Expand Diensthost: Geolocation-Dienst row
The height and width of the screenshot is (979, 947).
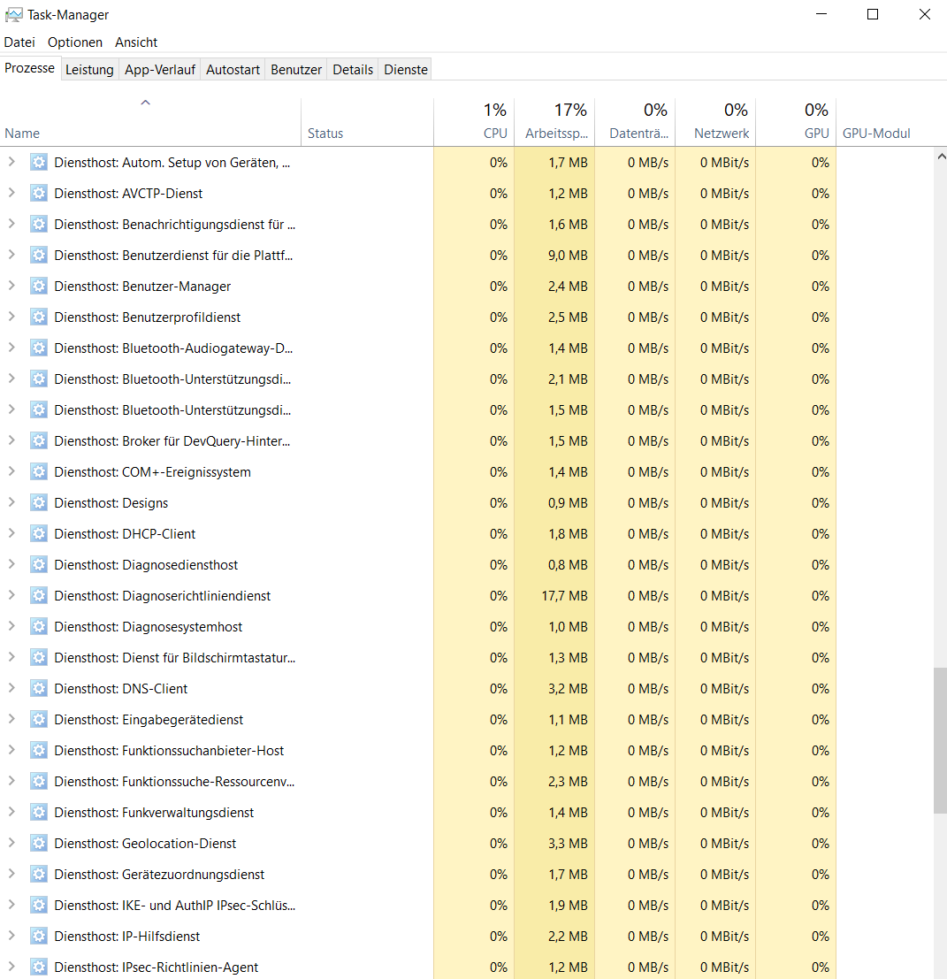click(x=11, y=843)
